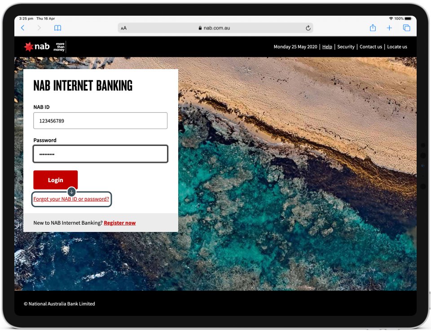431x332 pixels.
Task: Tap the Safari forward arrow
Action: [39, 28]
